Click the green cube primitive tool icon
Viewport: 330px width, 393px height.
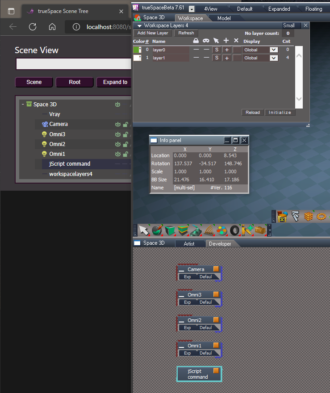170,230
